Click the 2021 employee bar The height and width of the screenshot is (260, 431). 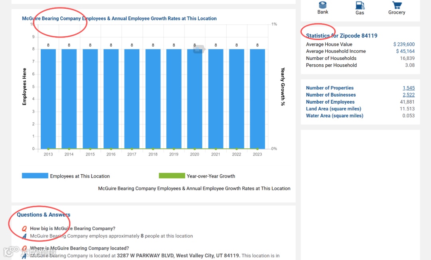(216, 99)
